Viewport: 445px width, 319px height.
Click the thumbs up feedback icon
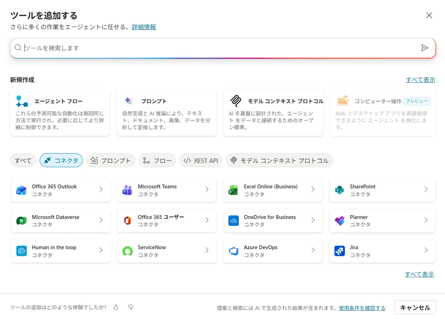click(116, 307)
